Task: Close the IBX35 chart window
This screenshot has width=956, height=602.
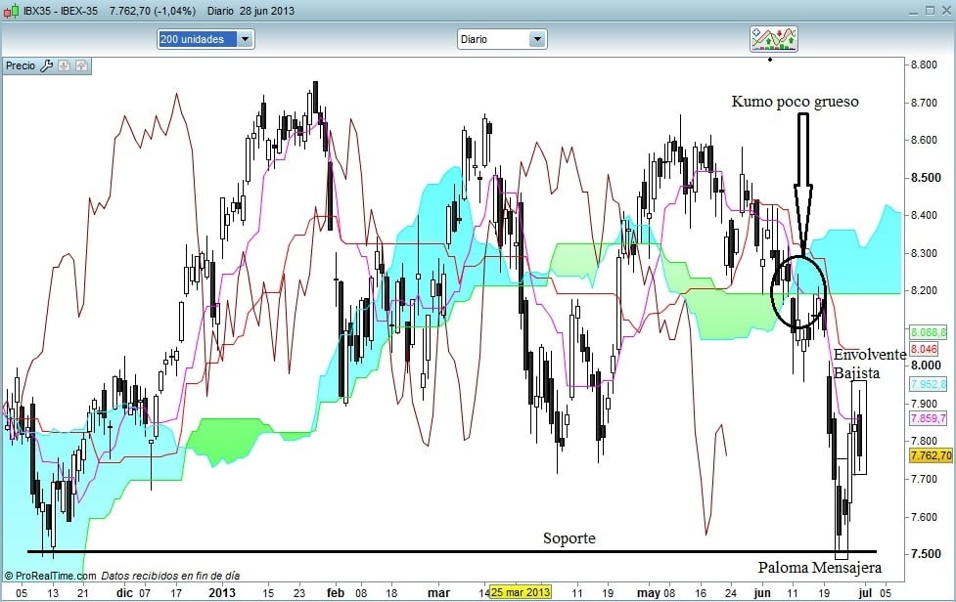Action: 947,11
